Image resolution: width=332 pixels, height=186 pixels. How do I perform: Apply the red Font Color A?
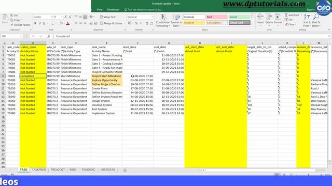68,23
